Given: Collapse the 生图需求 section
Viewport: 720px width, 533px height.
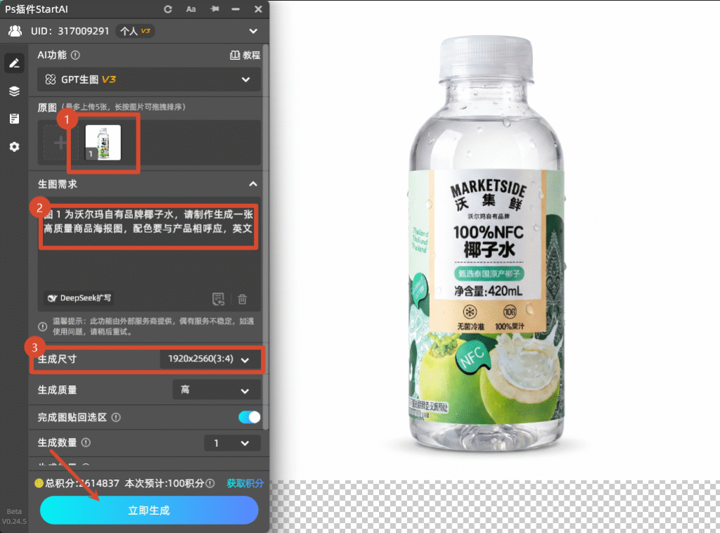Looking at the screenshot, I should (253, 184).
